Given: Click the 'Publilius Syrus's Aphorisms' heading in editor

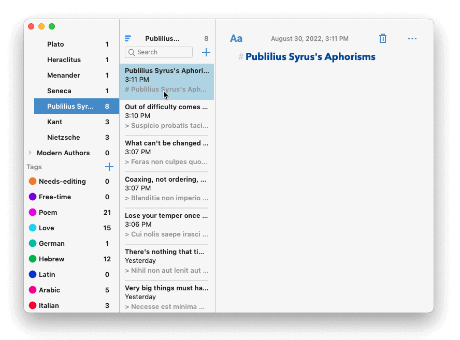Looking at the screenshot, I should 310,56.
